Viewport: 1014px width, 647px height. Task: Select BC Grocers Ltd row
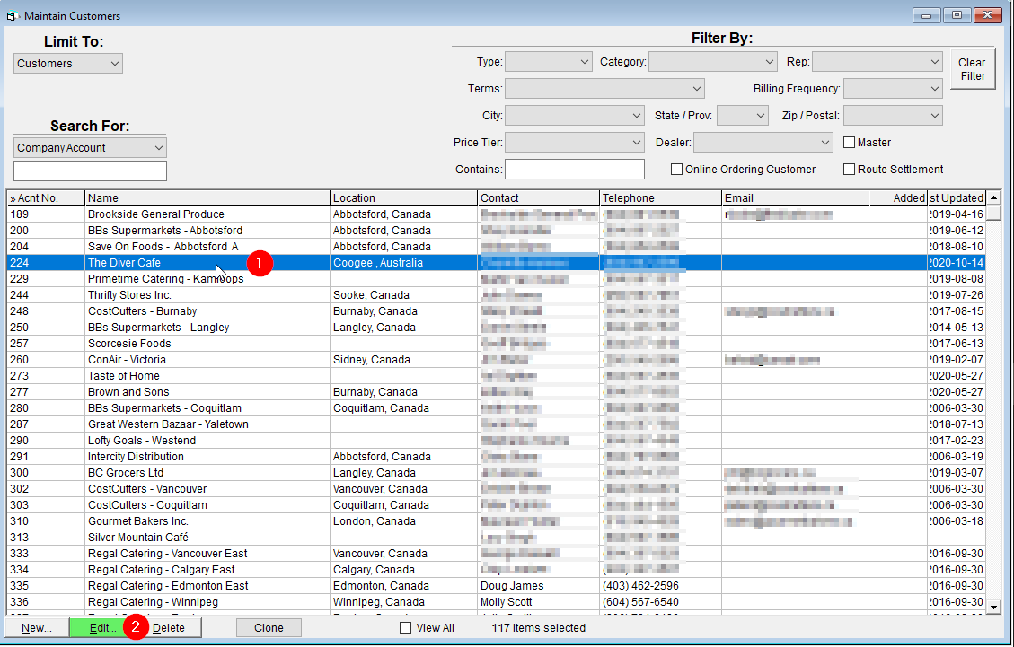496,473
